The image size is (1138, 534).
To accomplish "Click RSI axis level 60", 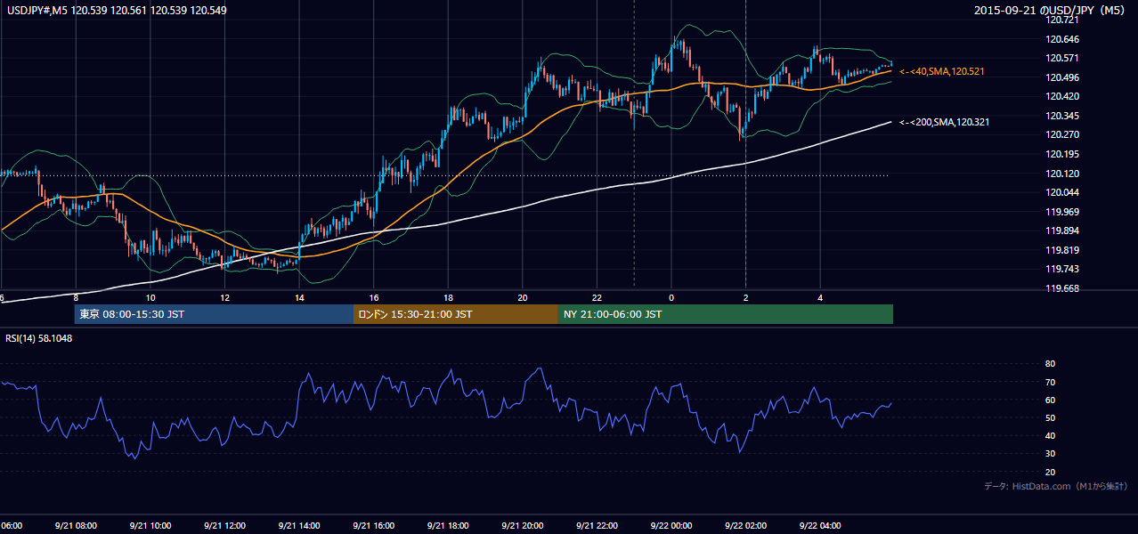I will point(1050,400).
